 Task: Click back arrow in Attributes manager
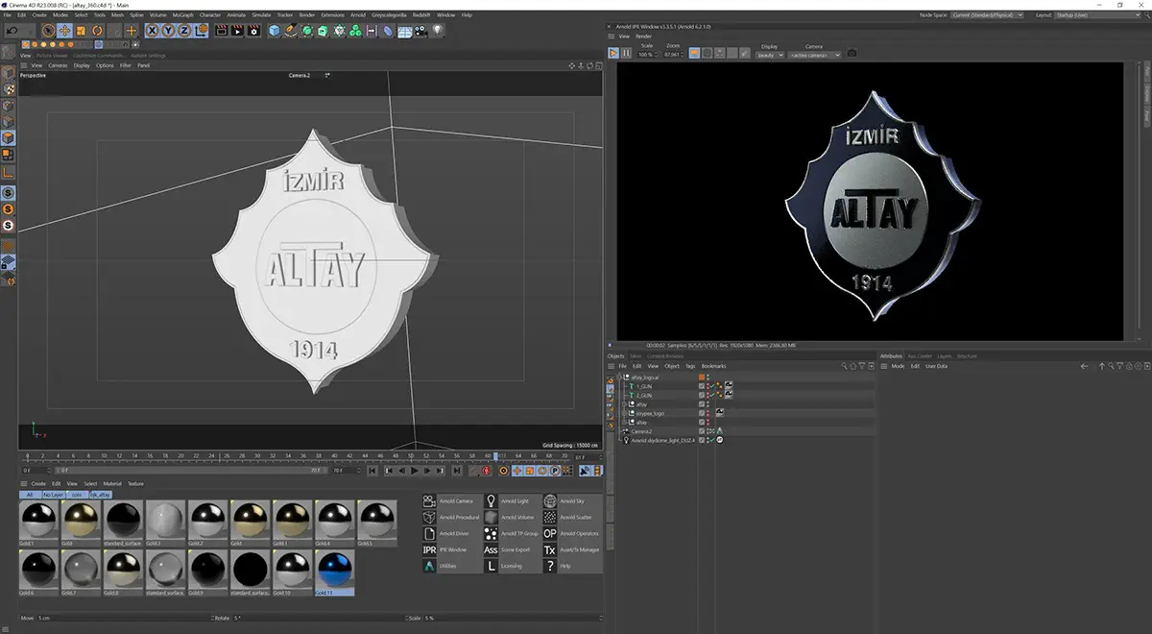(1085, 366)
